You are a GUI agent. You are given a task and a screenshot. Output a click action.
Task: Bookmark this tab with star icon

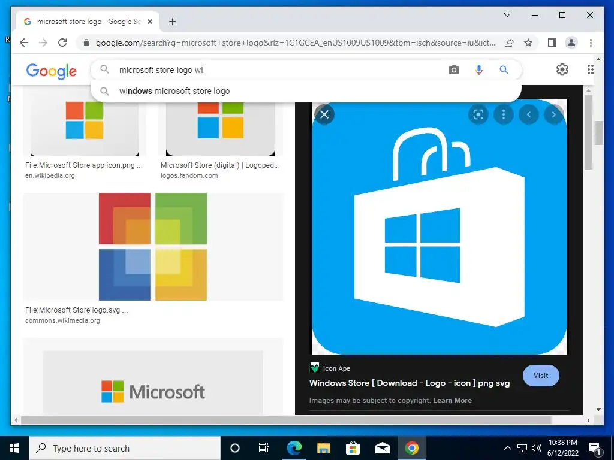(528, 43)
